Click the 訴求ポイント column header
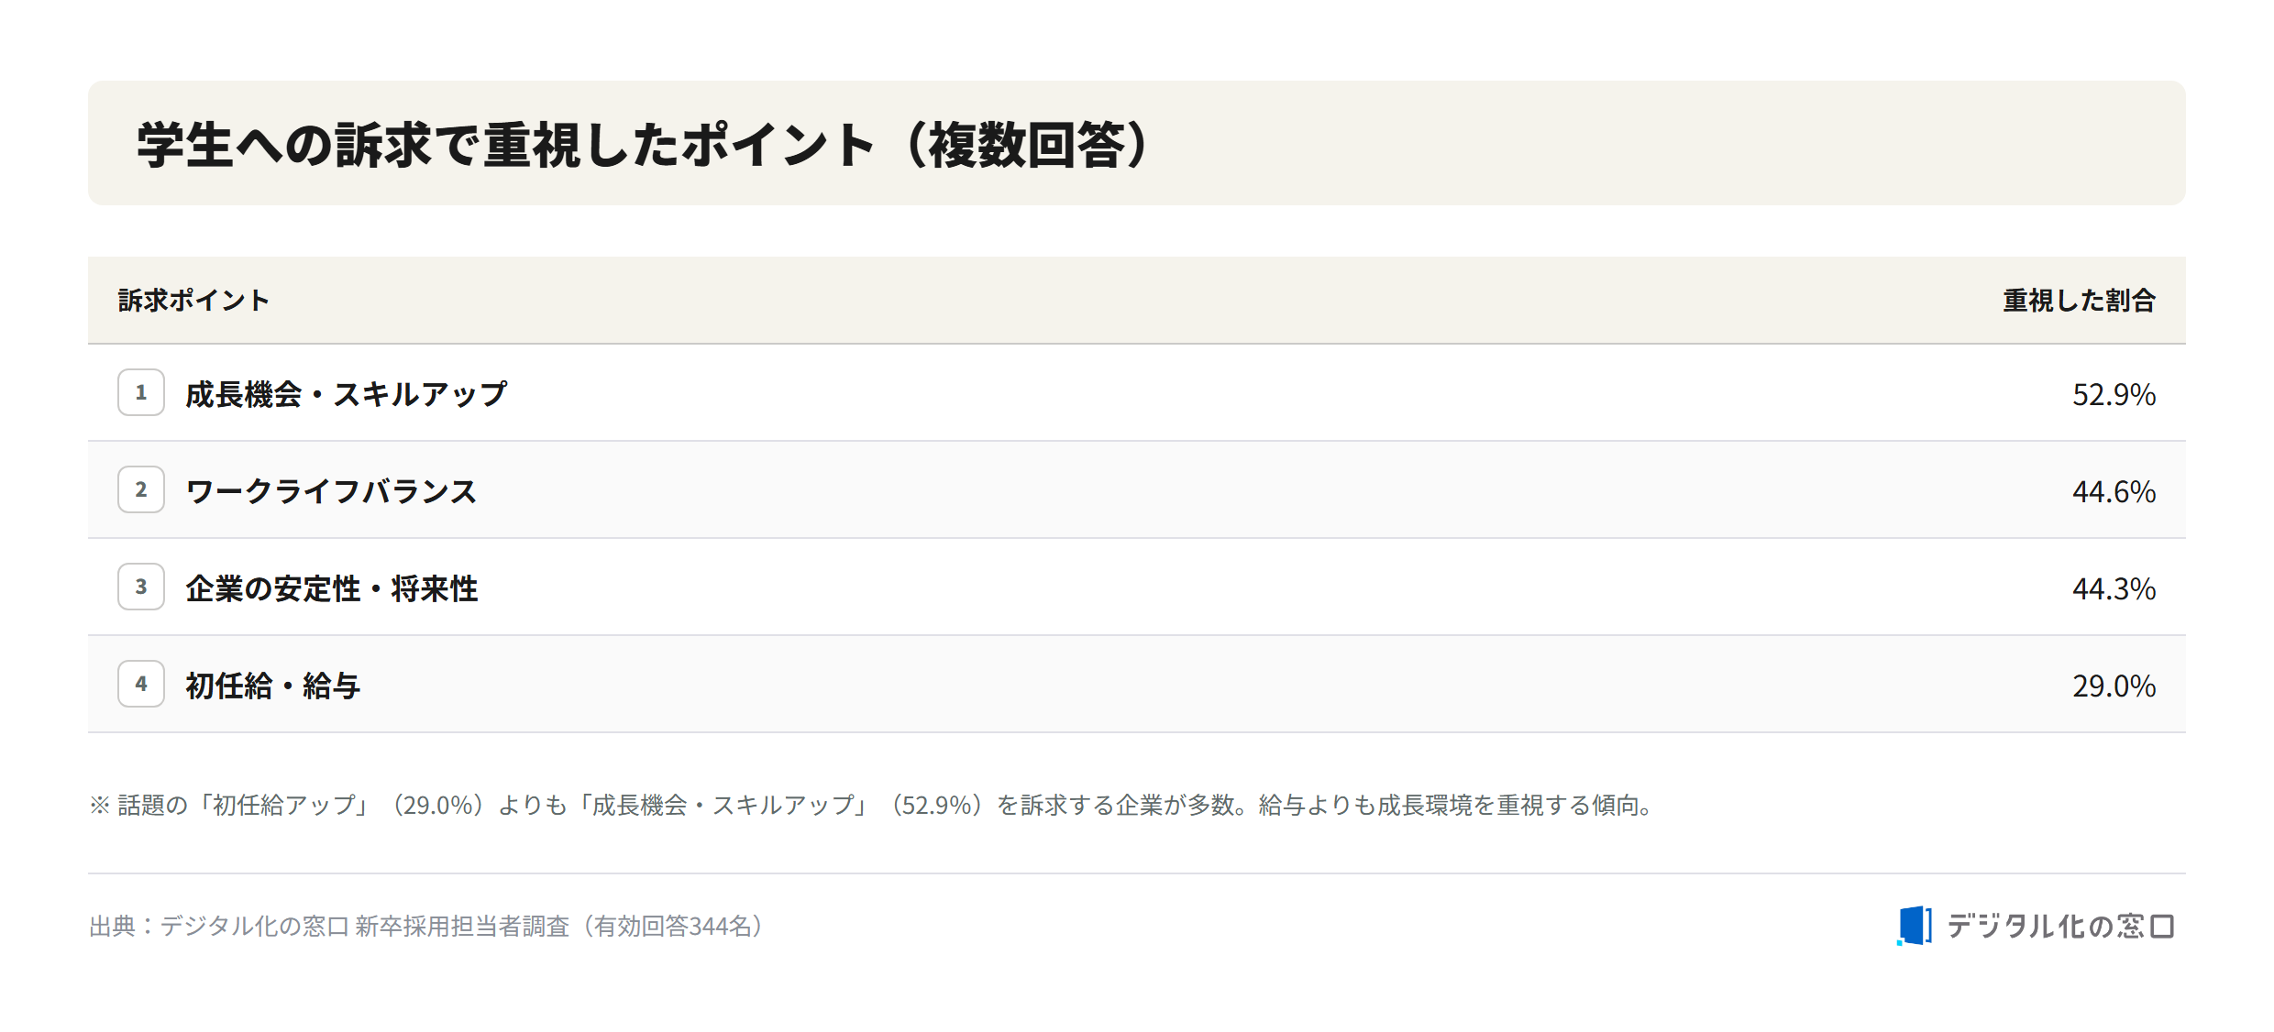 point(193,300)
